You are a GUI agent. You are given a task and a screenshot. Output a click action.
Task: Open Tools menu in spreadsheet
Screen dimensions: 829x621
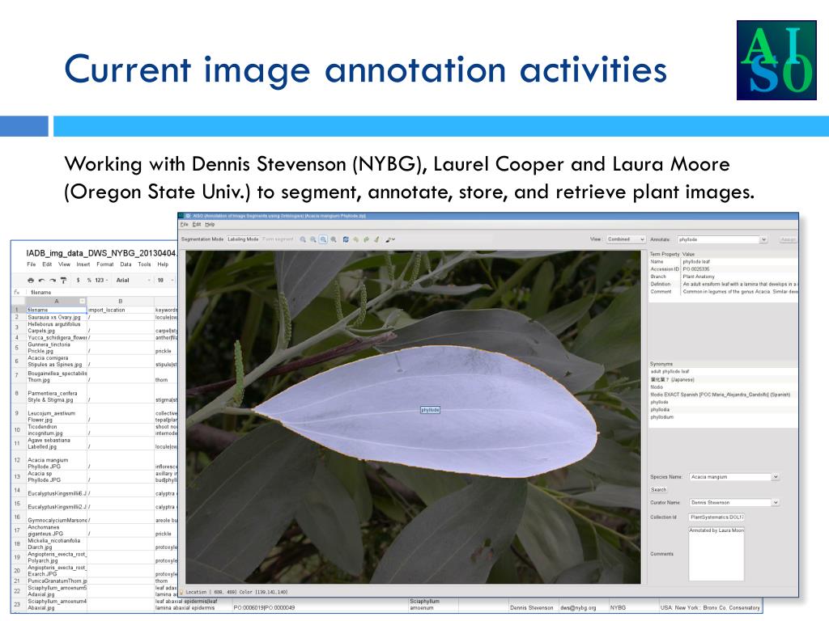144,264
